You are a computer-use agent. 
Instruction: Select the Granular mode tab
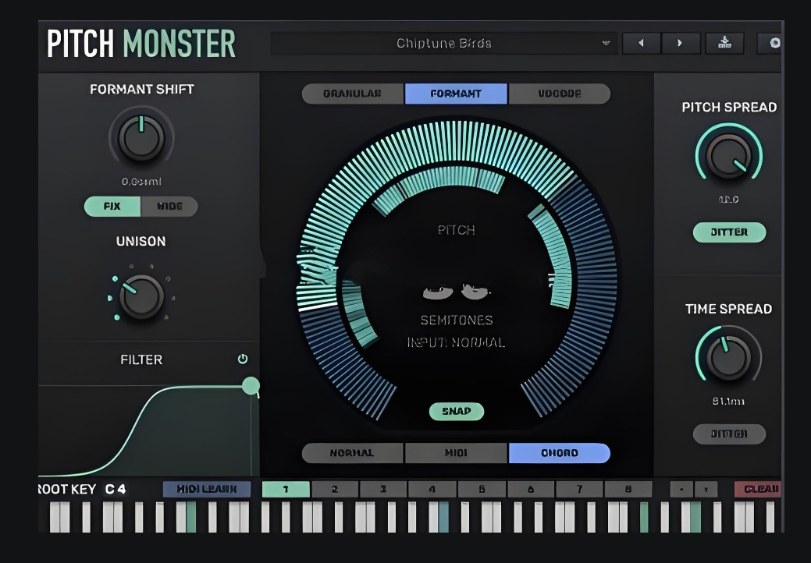353,94
